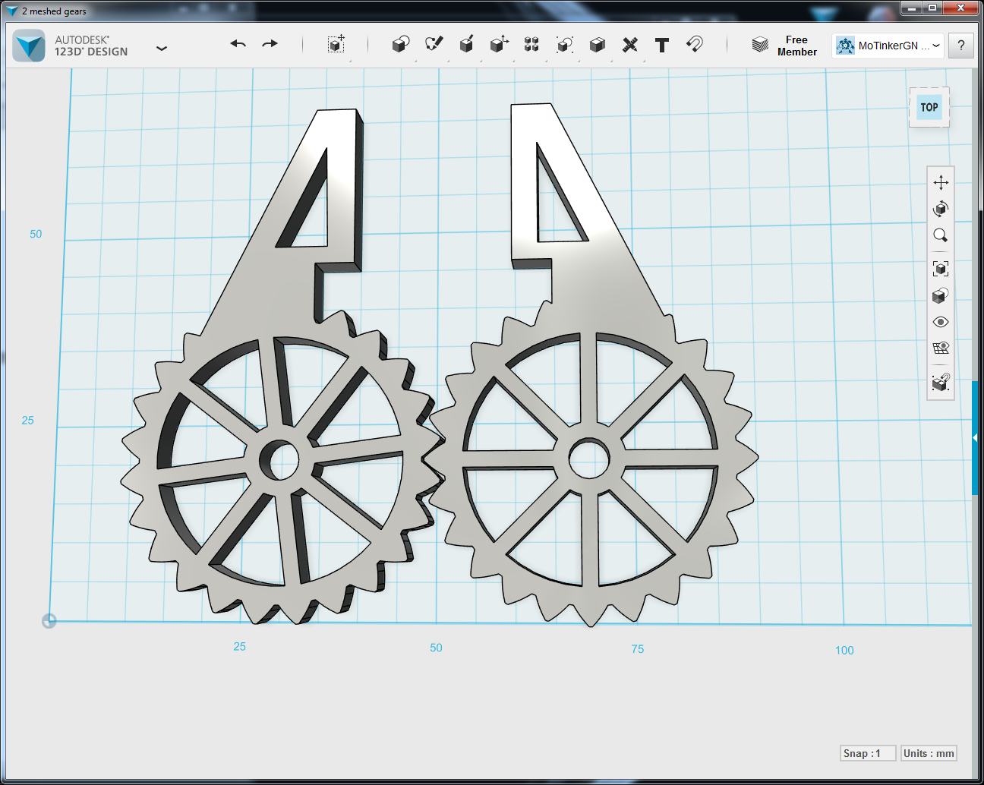Image resolution: width=984 pixels, height=785 pixels.
Task: Open the Primitives tool
Action: (x=400, y=45)
